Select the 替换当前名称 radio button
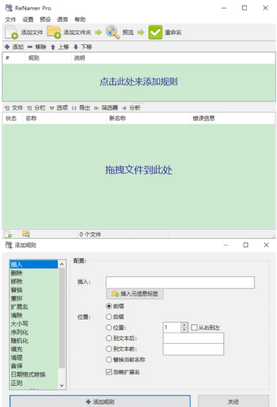Image resolution: width=277 pixels, height=407 pixels. pyautogui.click(x=109, y=360)
